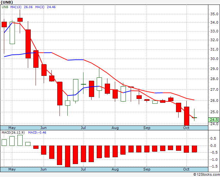Click the MACD(26,12,9) indicator label
This screenshot has height=177, width=220.
tap(13, 133)
